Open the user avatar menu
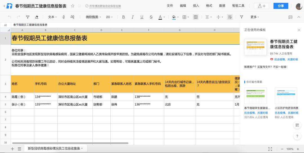The height and width of the screenshot is (153, 304). point(299,6)
